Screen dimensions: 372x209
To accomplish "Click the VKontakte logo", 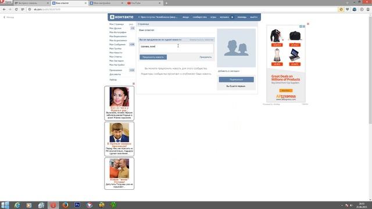I will point(121,17).
